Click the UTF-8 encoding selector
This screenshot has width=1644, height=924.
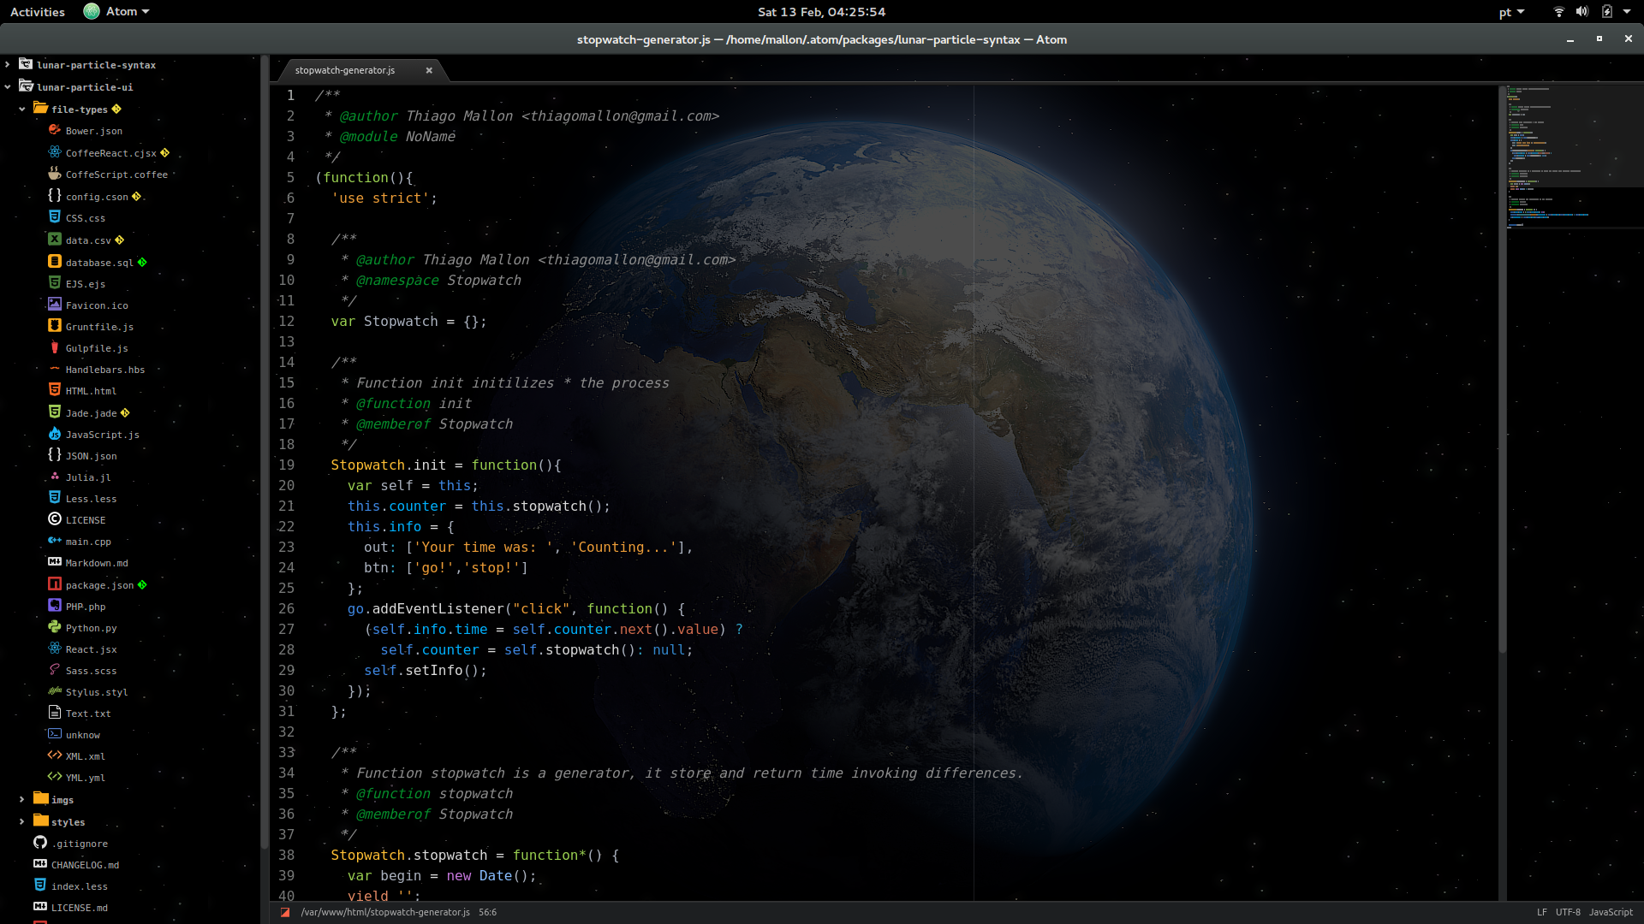pos(1567,912)
